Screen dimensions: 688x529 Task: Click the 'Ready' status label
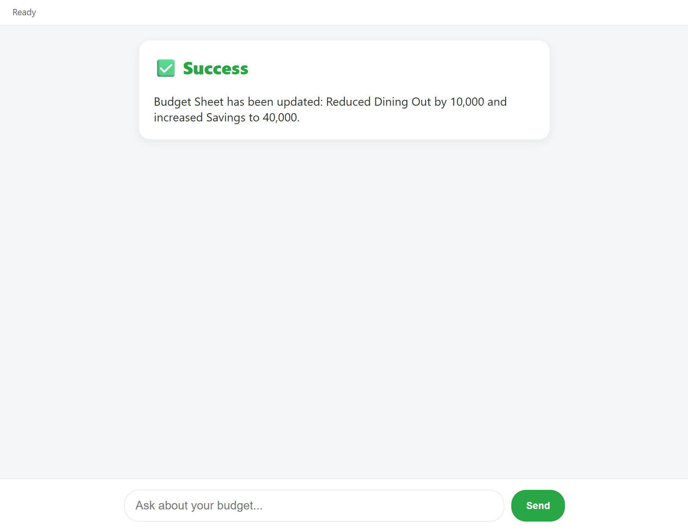point(24,12)
